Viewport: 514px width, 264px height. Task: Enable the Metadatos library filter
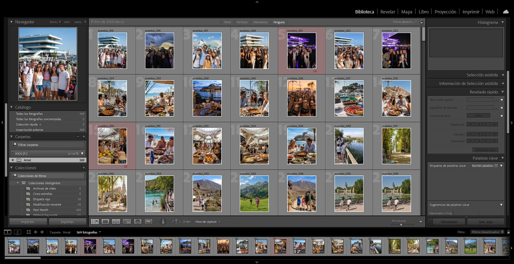click(261, 22)
